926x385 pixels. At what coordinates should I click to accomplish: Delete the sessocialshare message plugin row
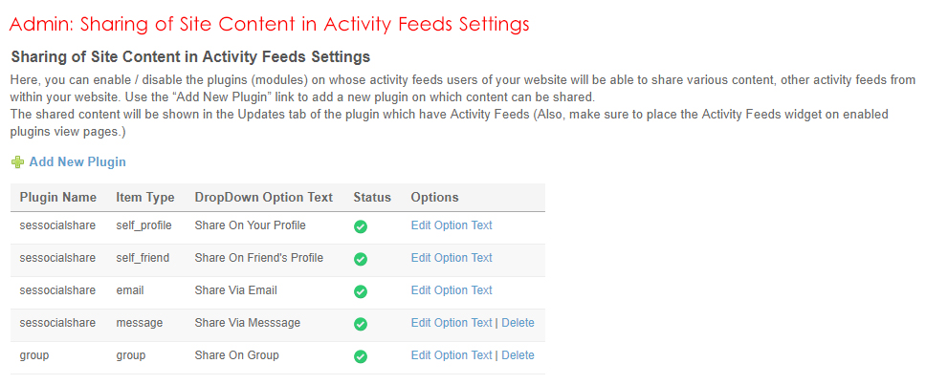[518, 323]
